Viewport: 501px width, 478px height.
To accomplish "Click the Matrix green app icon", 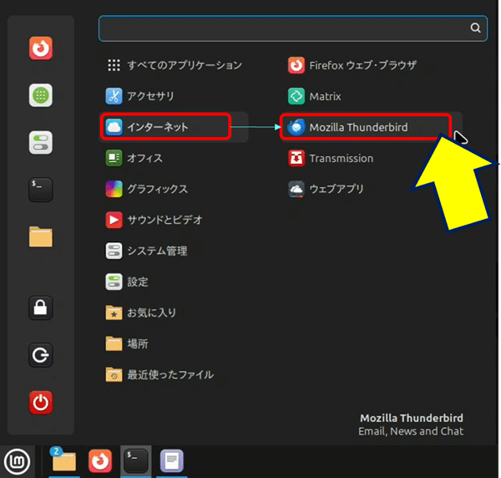I will click(296, 96).
